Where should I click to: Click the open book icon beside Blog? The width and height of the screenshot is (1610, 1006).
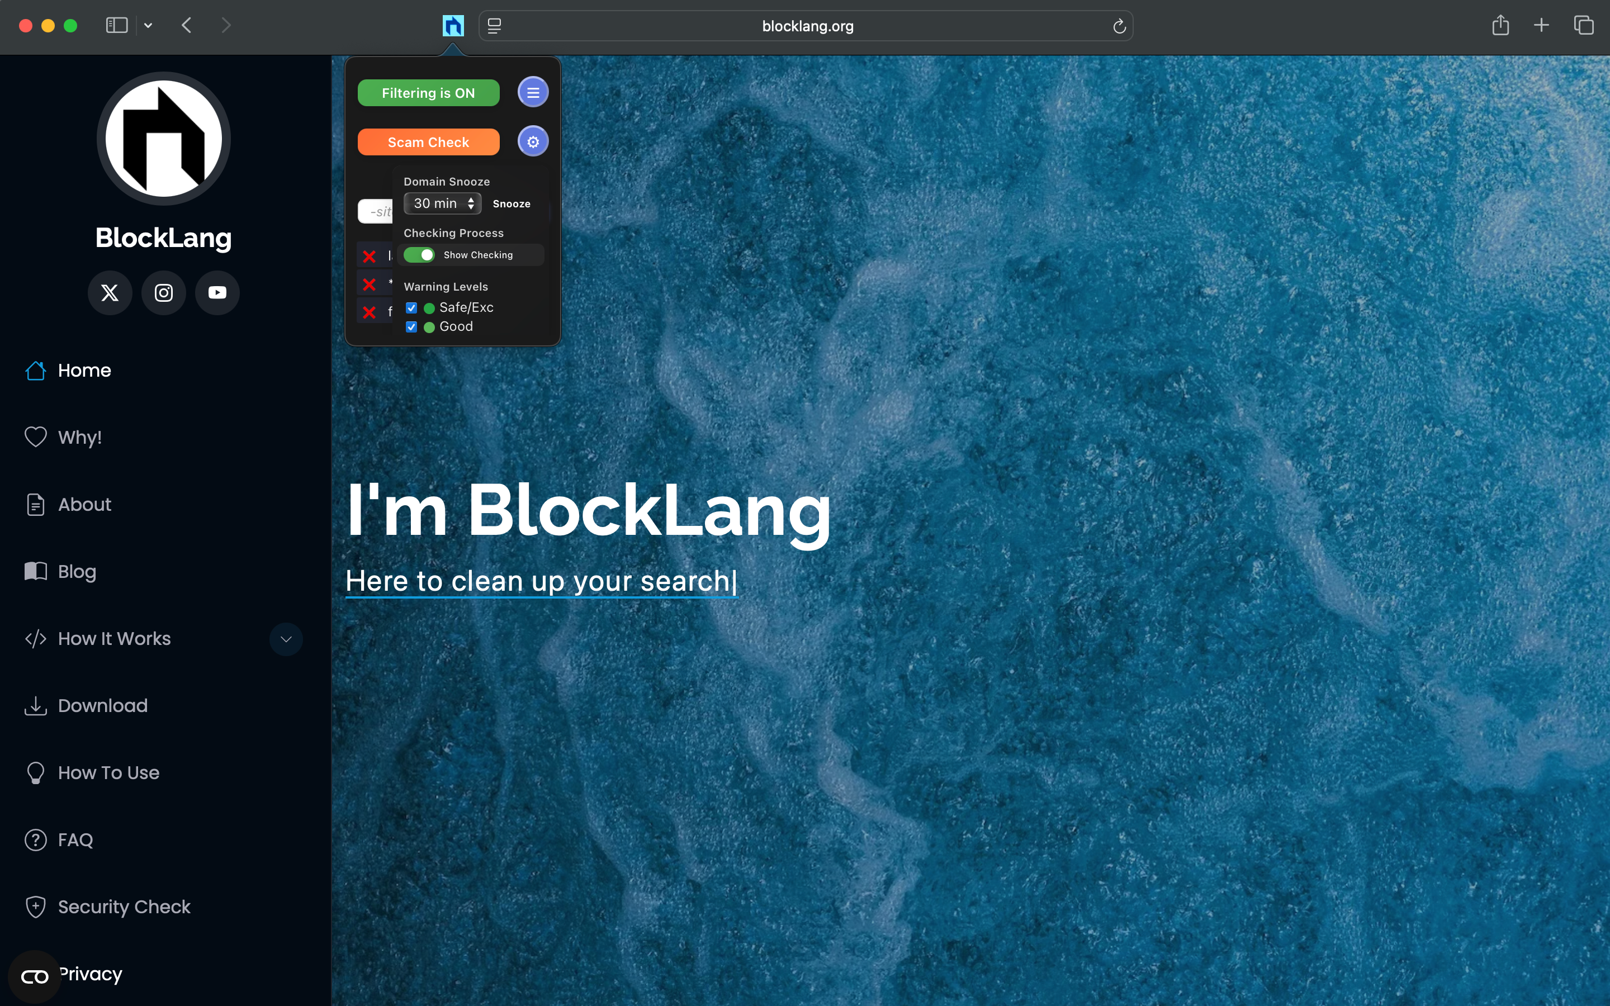pyautogui.click(x=35, y=571)
